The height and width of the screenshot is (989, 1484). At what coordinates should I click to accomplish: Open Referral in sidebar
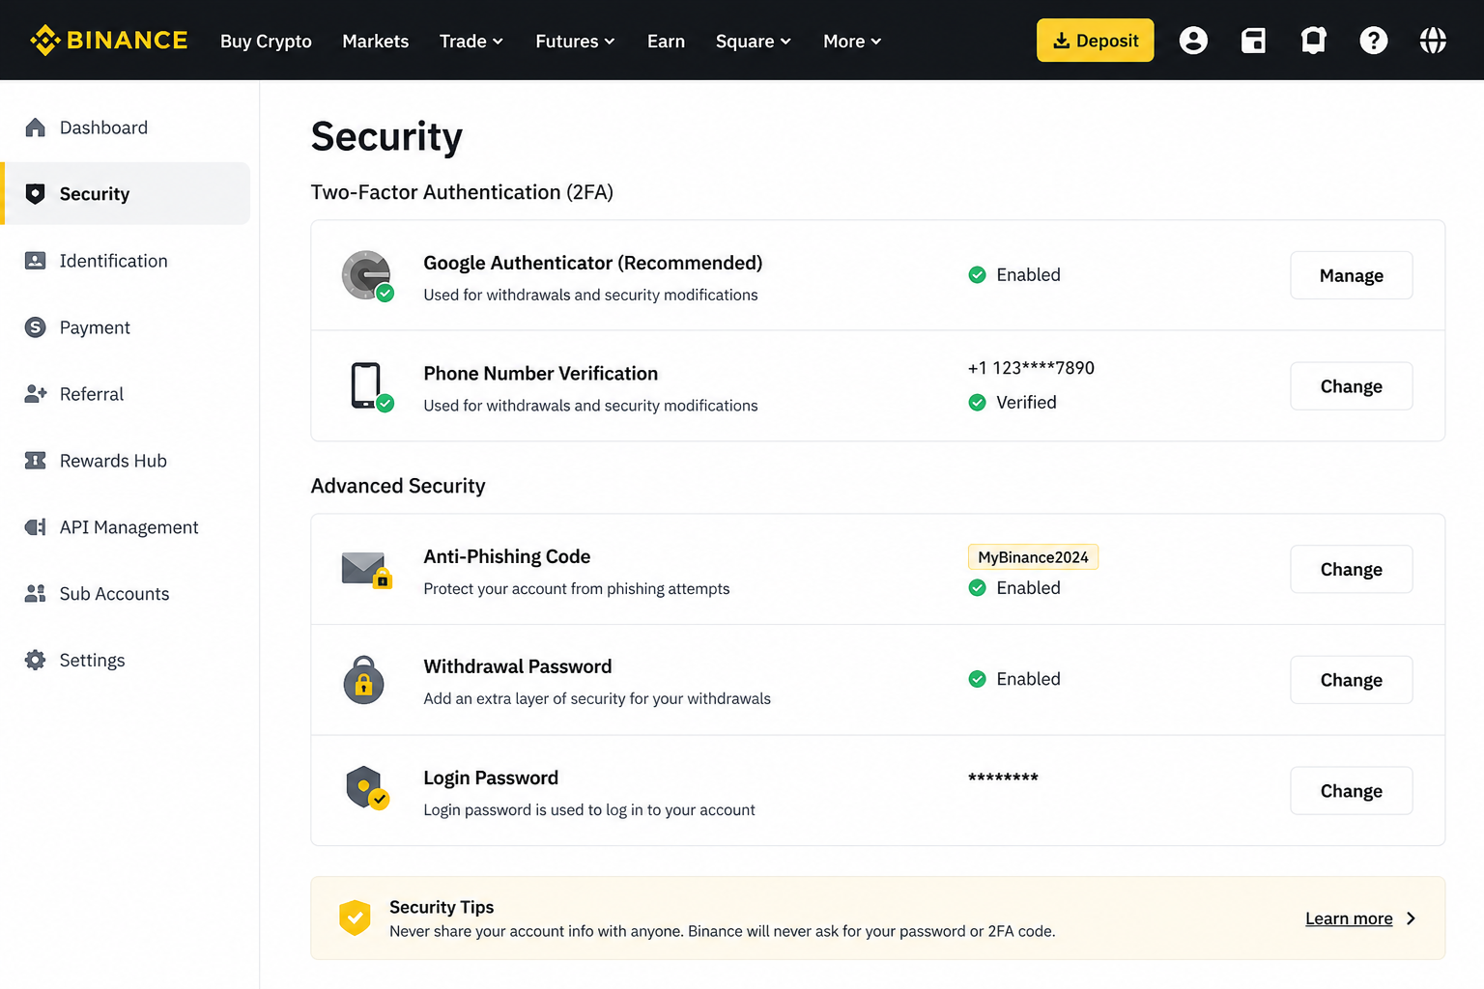click(127, 394)
